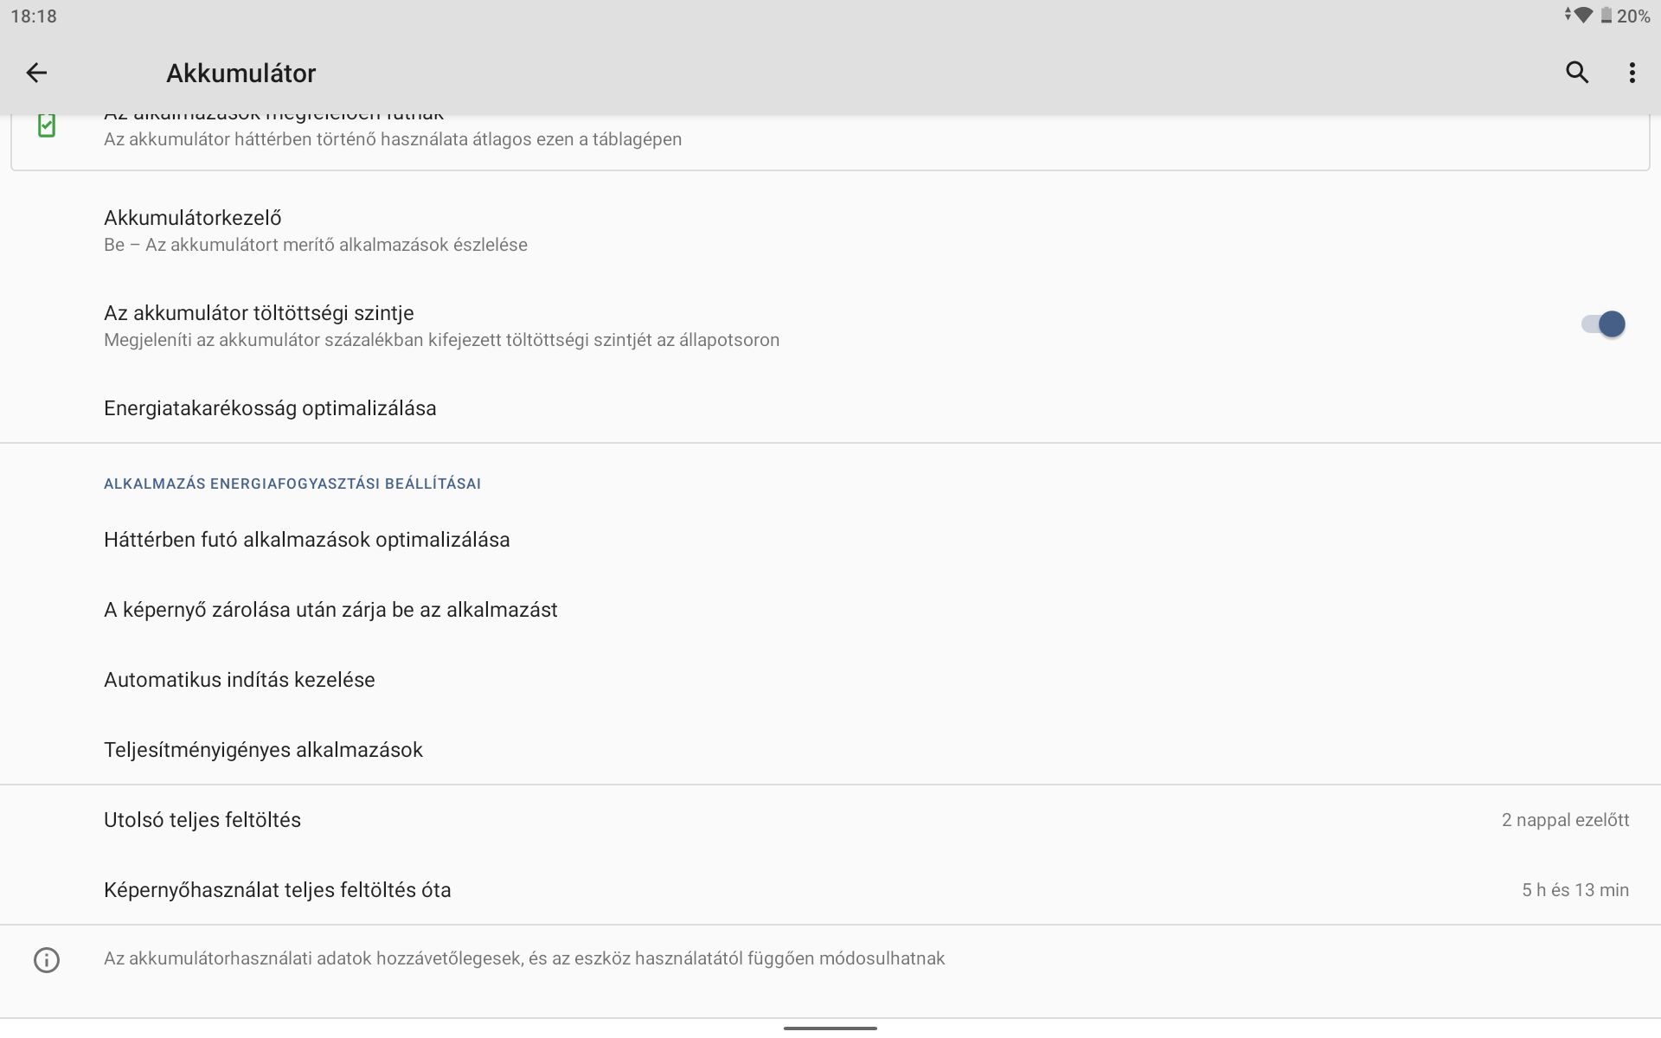
Task: Tap the bottom navigation gesture bar
Action: point(830,1028)
